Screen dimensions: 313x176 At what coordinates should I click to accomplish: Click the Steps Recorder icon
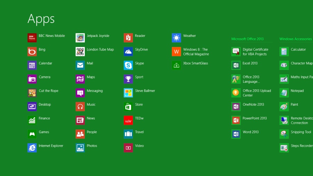pyautogui.click(x=284, y=148)
